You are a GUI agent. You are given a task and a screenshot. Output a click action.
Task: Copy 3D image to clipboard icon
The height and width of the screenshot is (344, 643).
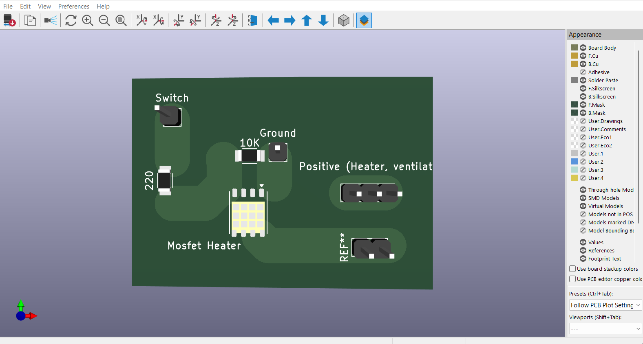click(x=30, y=20)
